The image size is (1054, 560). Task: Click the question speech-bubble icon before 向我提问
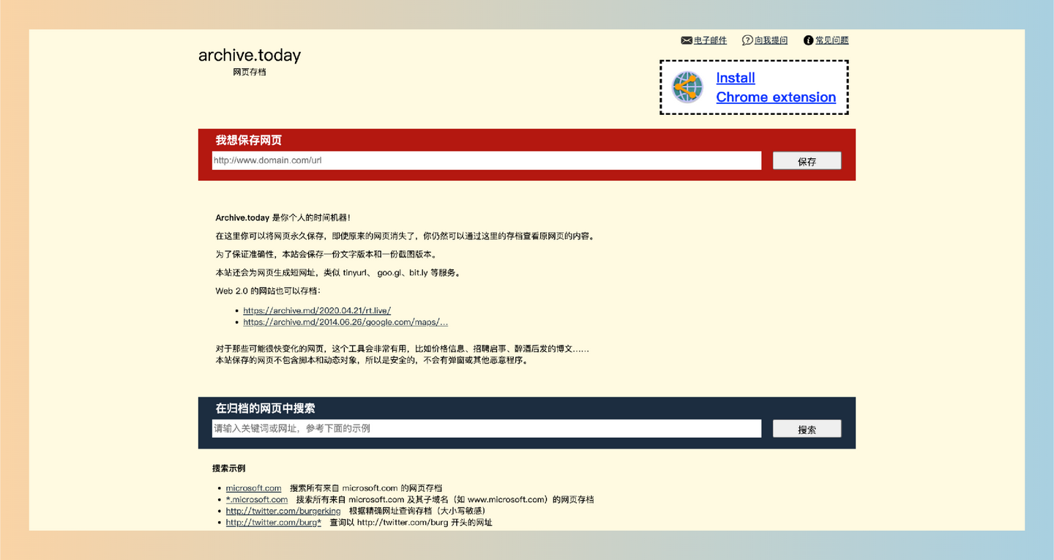click(x=747, y=40)
